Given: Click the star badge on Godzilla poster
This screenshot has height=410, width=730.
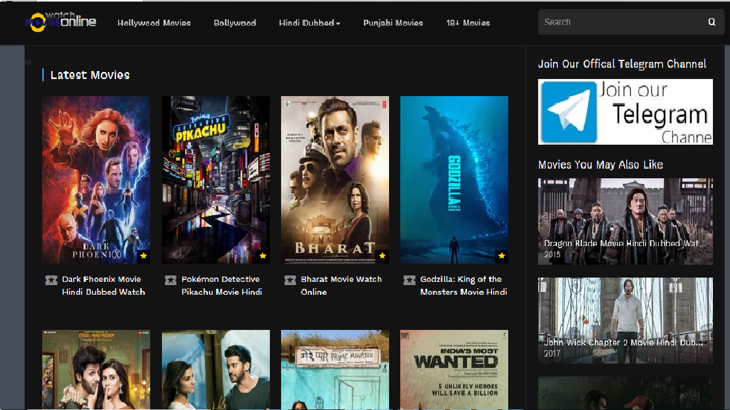Looking at the screenshot, I should 501,256.
